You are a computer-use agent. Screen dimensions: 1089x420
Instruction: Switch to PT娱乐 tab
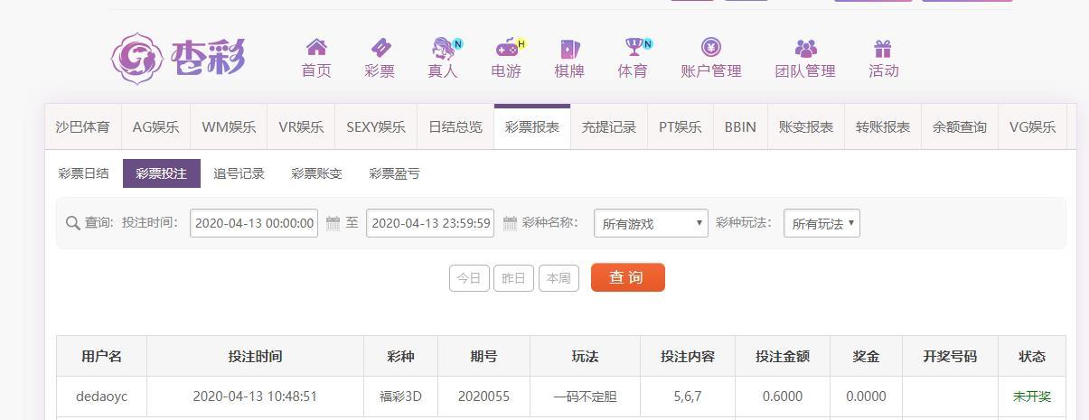[x=681, y=127]
